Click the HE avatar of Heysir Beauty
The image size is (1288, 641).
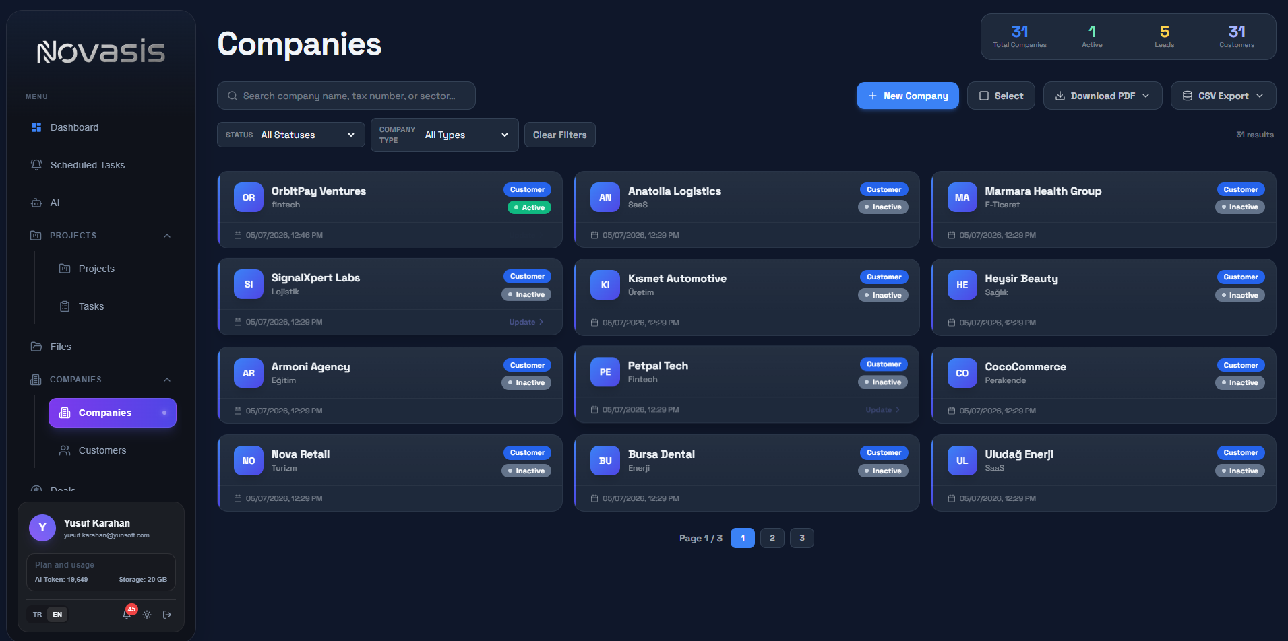click(962, 285)
